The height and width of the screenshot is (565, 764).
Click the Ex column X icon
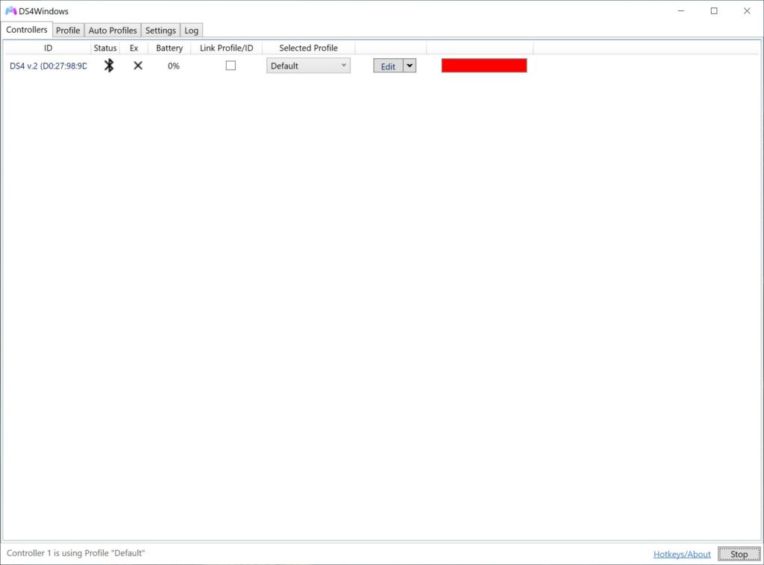click(x=138, y=66)
